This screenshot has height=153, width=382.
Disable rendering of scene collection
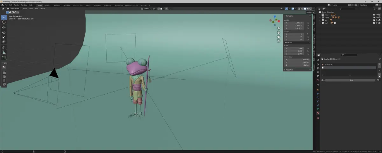point(379,17)
